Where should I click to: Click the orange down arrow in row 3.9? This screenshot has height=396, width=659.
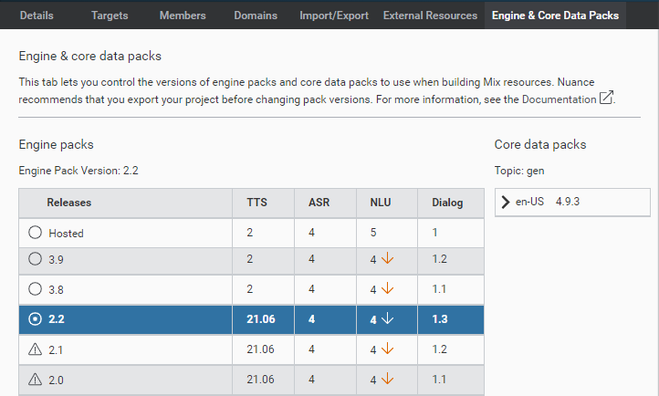(x=387, y=260)
